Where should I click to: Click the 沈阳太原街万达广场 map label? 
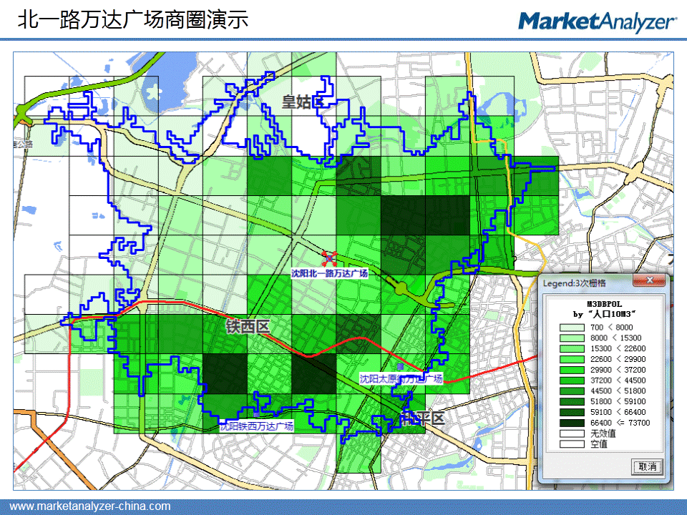coord(401,378)
